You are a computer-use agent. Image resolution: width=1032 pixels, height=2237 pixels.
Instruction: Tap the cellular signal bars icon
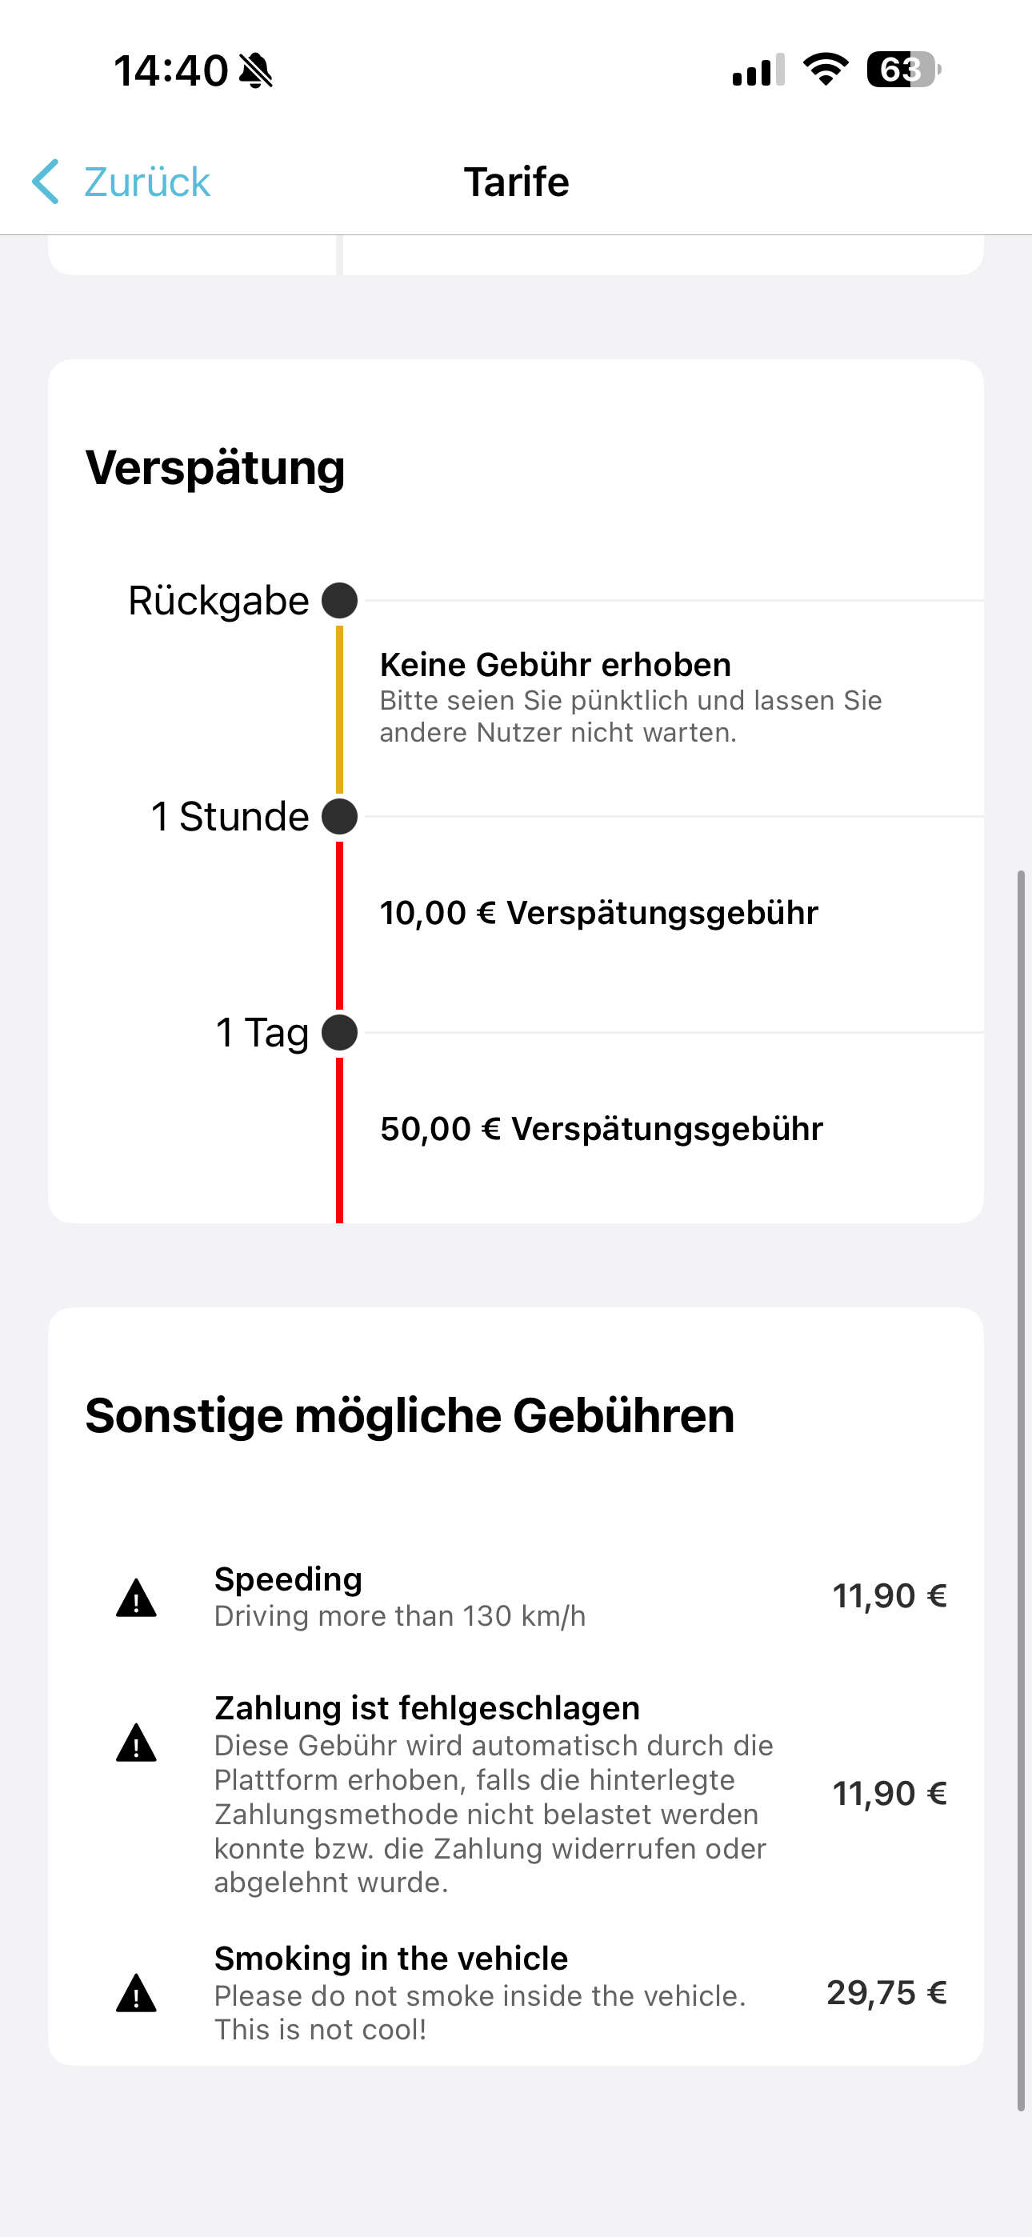tap(758, 70)
